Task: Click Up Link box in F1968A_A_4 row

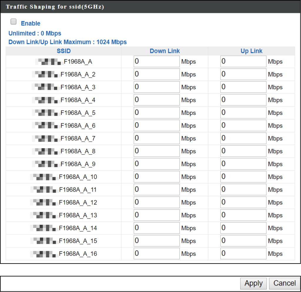Action: (x=243, y=100)
